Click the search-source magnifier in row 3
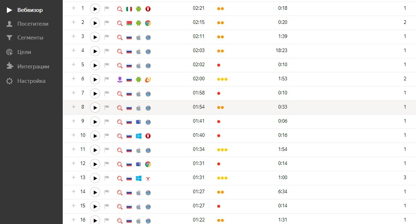The image size is (416, 224). (x=120, y=37)
